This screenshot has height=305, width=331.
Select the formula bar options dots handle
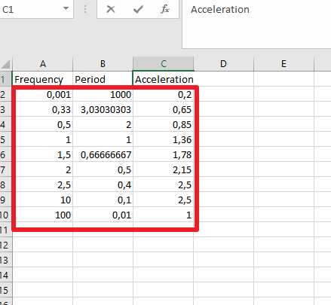[x=85, y=9]
